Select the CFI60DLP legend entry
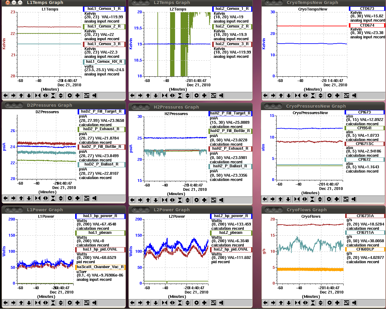386x309 pixels. (365, 249)
